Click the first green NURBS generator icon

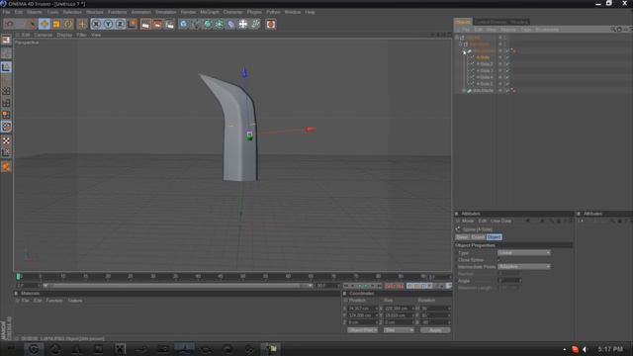click(208, 24)
